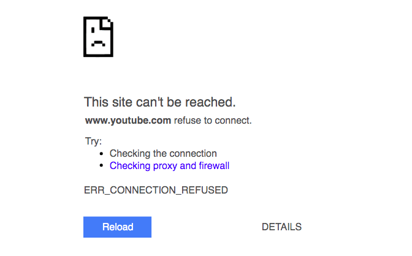412x256 pixels.
Task: Click the word connect. after the domain
Action: pos(234,121)
